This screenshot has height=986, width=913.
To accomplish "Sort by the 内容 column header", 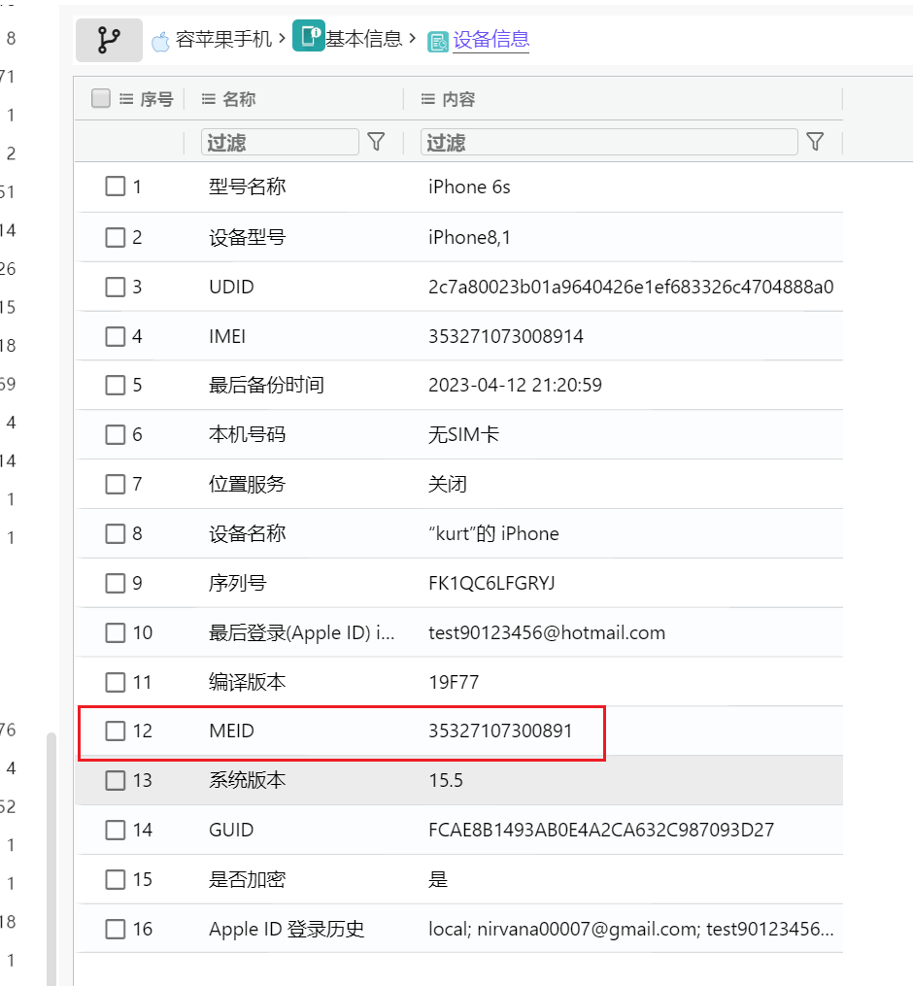I will [x=458, y=99].
